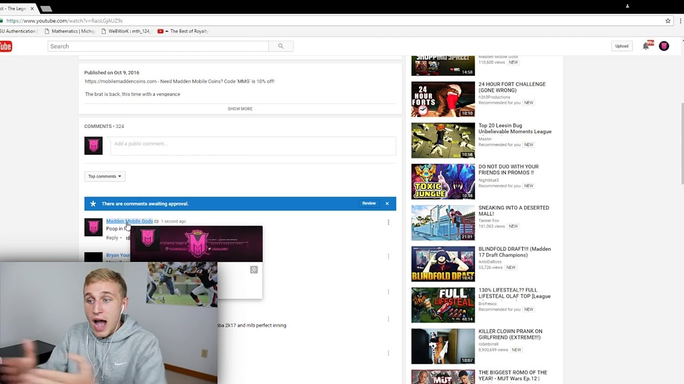The width and height of the screenshot is (684, 384).
Task: Dismiss the comments awaiting approval banner
Action: (x=387, y=203)
